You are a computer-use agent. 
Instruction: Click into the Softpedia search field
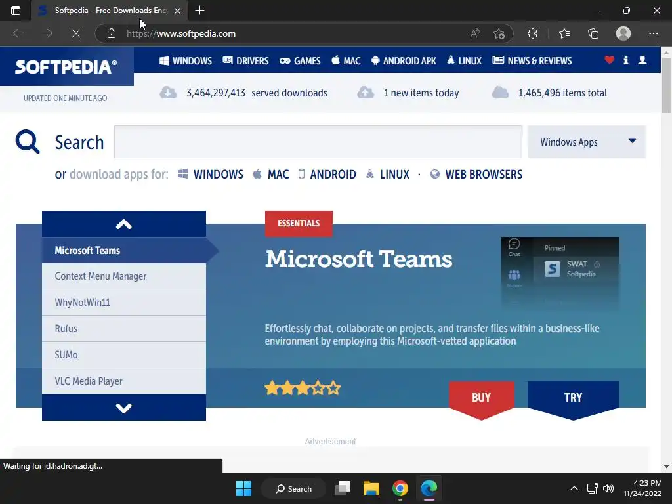click(x=318, y=142)
